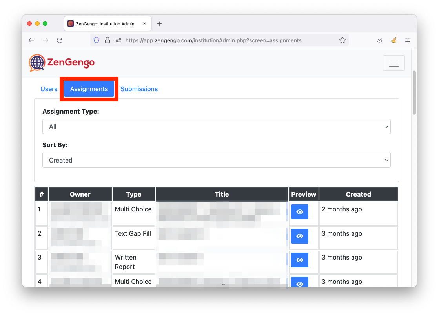The height and width of the screenshot is (316, 439).
Task: Click the Written Report type cell
Action: [x=133, y=262]
